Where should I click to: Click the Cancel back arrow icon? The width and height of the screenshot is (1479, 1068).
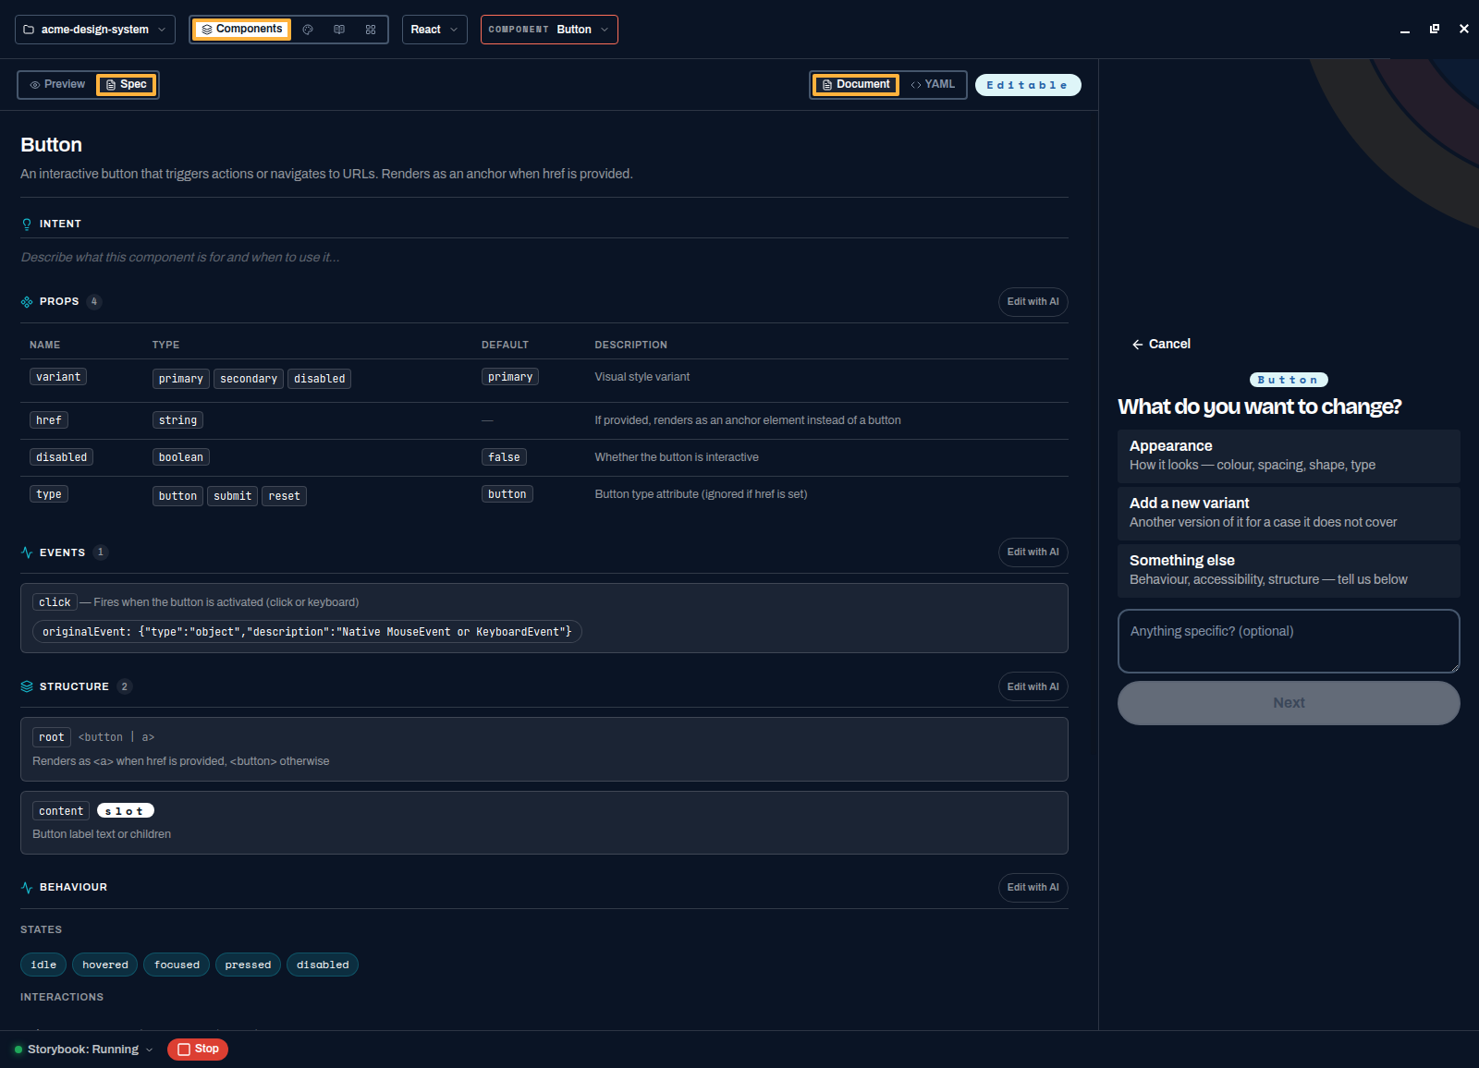(1138, 345)
